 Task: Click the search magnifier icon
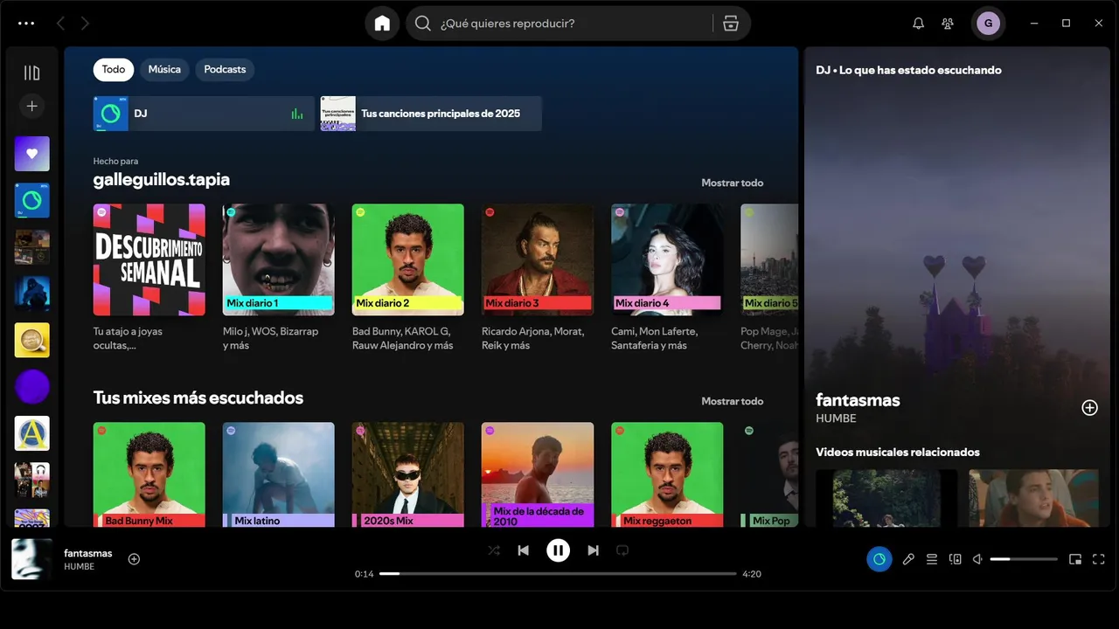423,24
